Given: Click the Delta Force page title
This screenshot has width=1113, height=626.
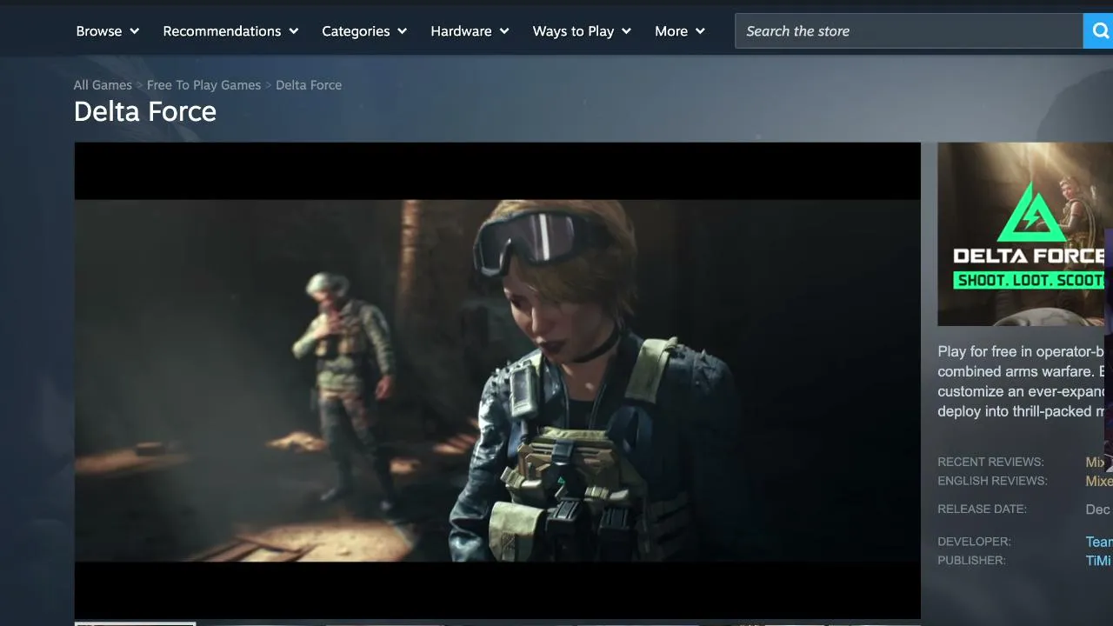Looking at the screenshot, I should [x=145, y=111].
